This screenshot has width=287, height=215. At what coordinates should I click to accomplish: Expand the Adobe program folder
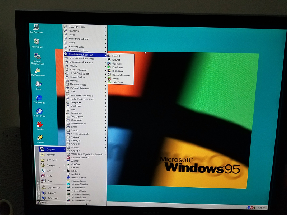85,35
